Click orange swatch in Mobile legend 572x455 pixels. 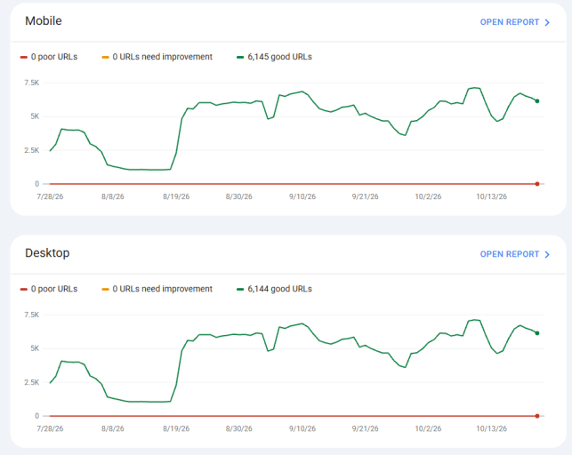tap(106, 57)
